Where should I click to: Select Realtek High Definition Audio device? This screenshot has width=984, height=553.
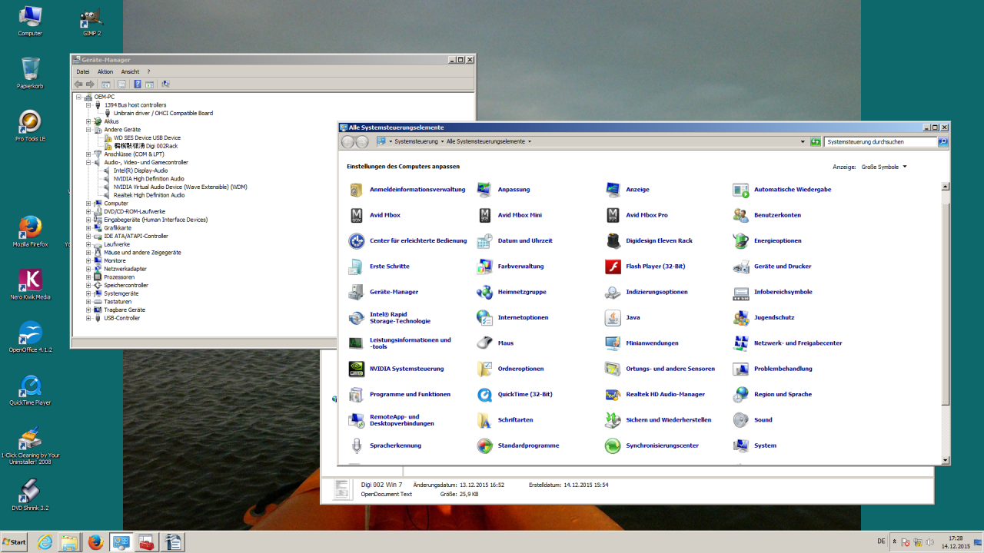pyautogui.click(x=149, y=195)
